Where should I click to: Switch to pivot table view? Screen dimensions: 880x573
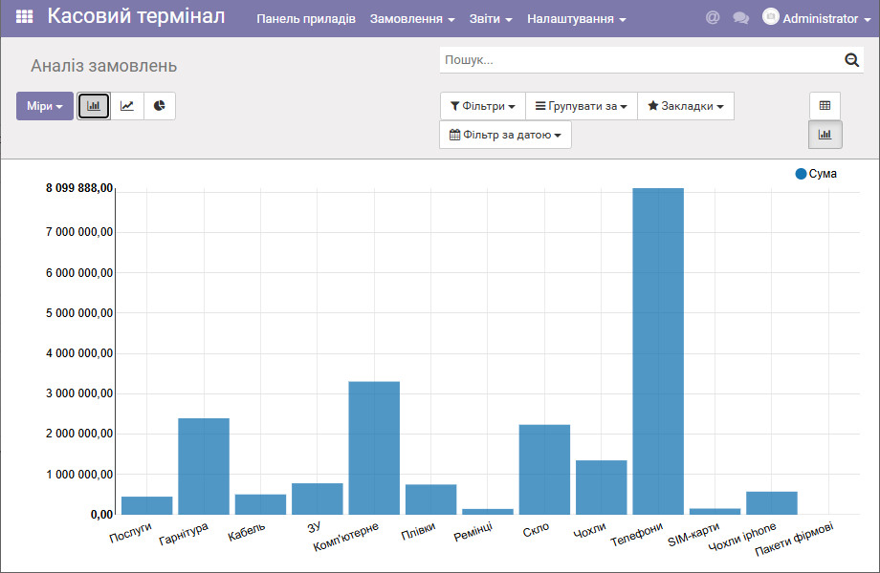pyautogui.click(x=825, y=106)
